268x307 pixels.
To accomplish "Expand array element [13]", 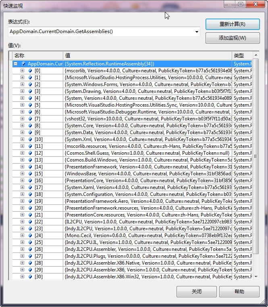I will [x=22, y=160].
